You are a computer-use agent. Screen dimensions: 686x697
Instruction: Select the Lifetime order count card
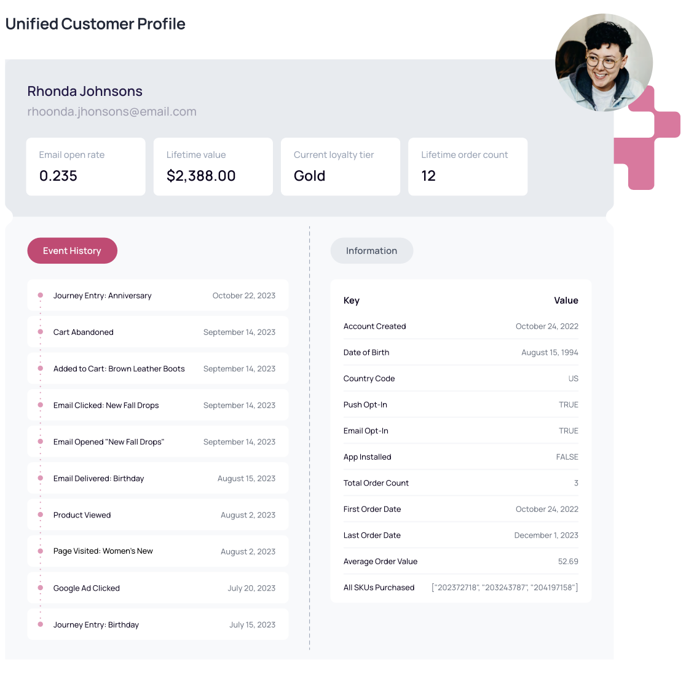468,167
